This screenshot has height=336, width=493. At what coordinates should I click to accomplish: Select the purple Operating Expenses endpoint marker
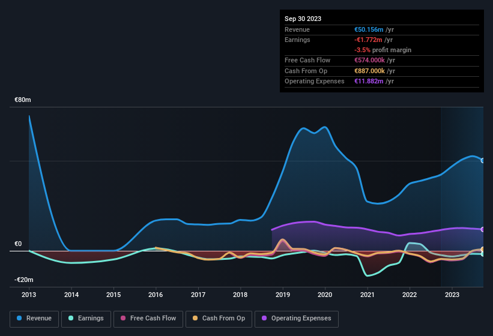[x=483, y=229]
